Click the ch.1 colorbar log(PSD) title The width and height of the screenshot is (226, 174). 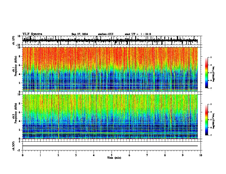[x=213, y=74]
